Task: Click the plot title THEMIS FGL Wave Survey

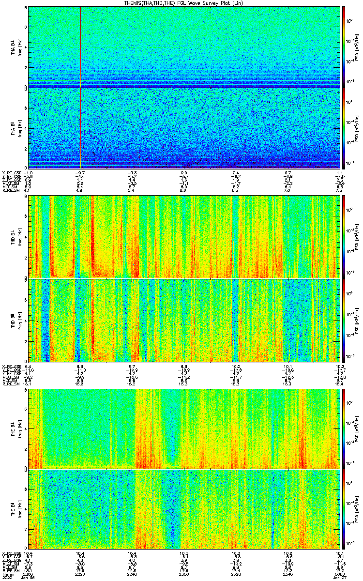Action: [184, 3]
